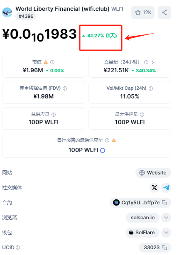
Task: Click the SolFlare wallet button
Action: pos(142,233)
